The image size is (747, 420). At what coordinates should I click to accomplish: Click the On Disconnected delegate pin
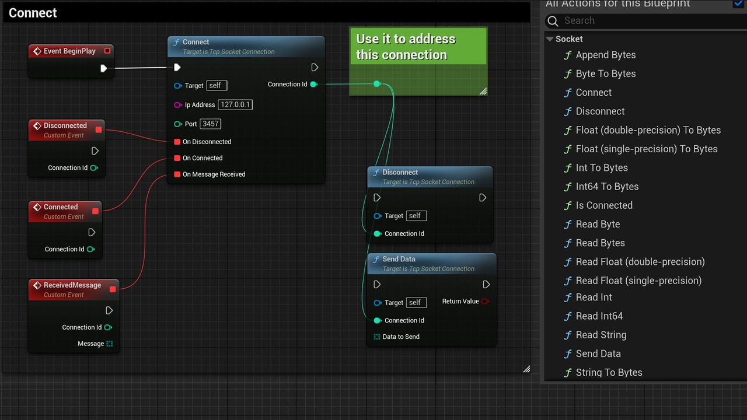(177, 142)
